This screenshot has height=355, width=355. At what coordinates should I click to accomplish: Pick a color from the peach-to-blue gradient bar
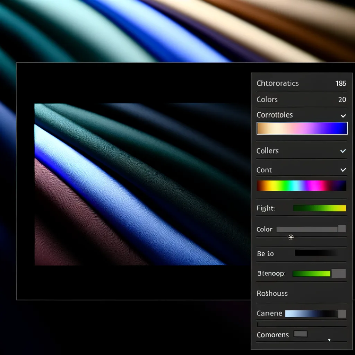302,128
